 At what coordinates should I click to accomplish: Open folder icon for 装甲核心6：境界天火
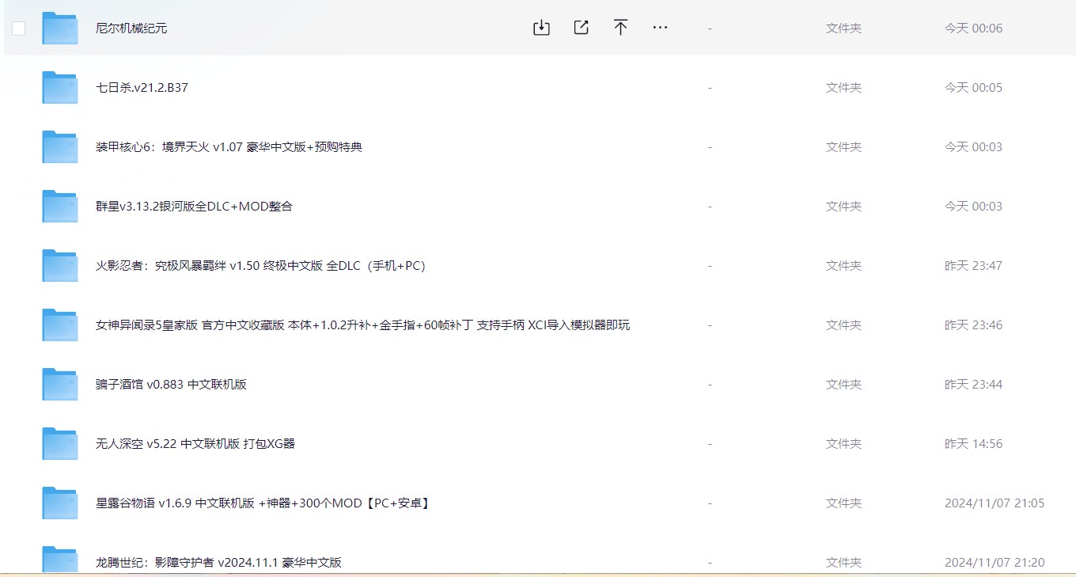pos(60,147)
